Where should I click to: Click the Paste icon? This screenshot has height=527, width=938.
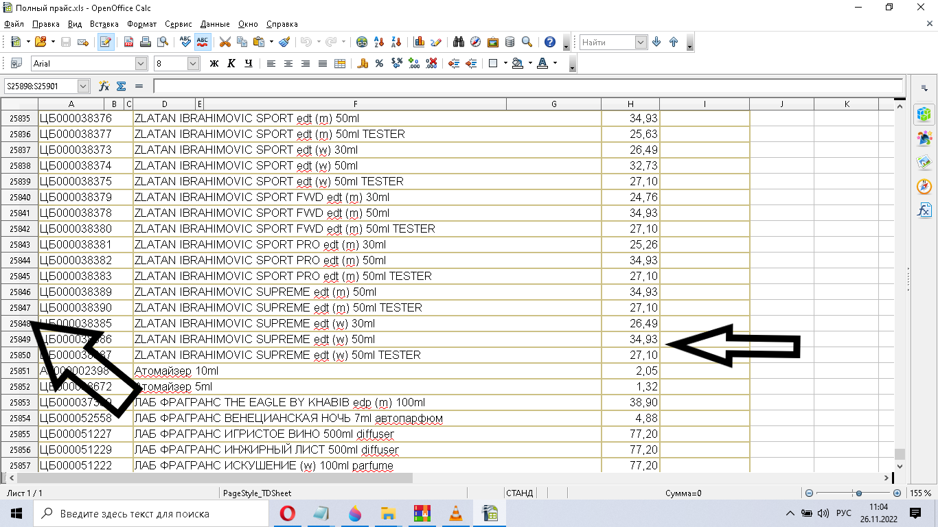click(x=259, y=42)
